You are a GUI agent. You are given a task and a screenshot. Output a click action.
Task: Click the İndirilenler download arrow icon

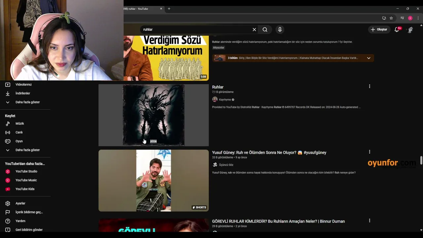[8, 93]
